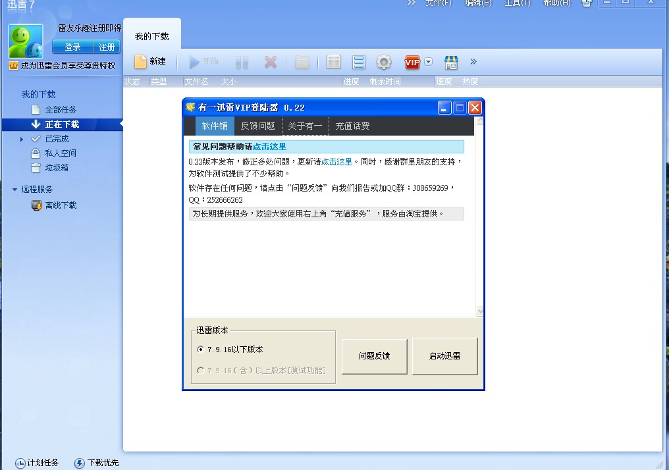
Task: Click the pause download toolbar icon
Action: pyautogui.click(x=242, y=63)
